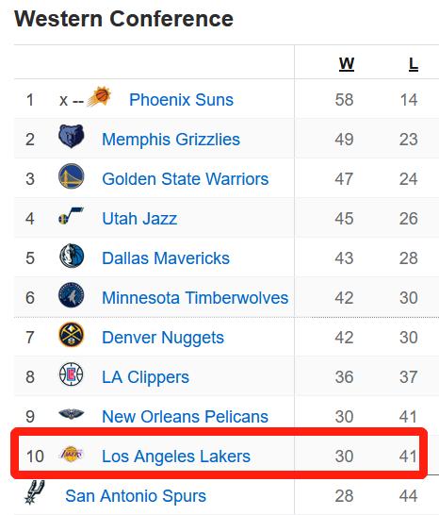
Task: Click the Utah Jazz note logo
Action: [x=72, y=215]
